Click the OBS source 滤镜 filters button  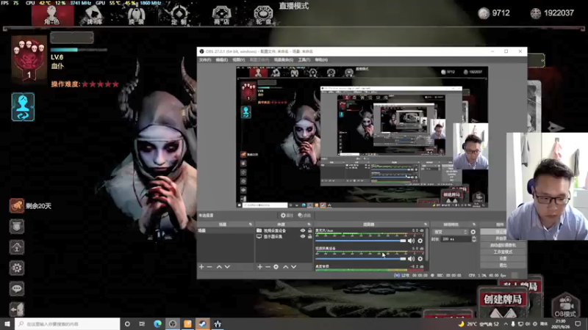[304, 216]
